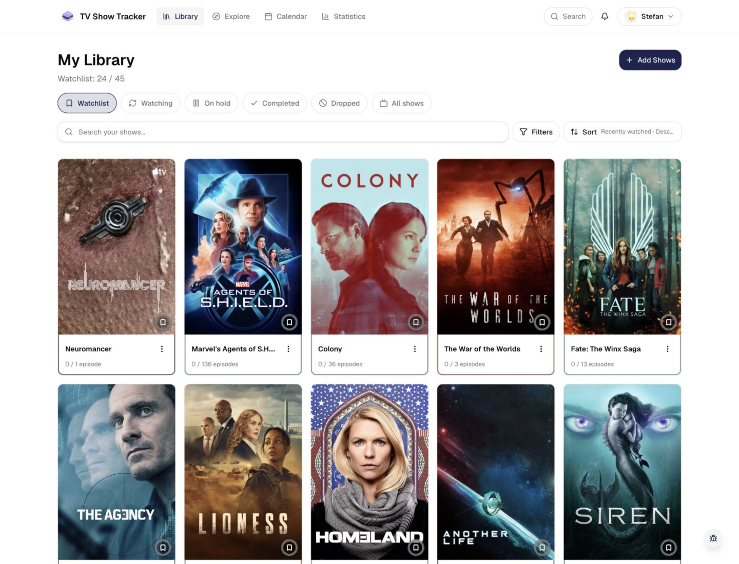Open the Sort dropdown
The width and height of the screenshot is (739, 564).
point(622,132)
